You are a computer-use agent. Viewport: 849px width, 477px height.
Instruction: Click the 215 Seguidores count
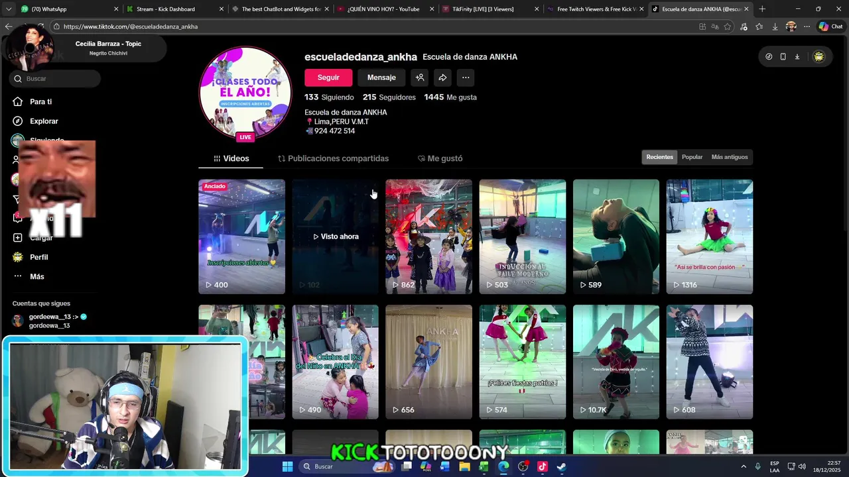(x=389, y=97)
